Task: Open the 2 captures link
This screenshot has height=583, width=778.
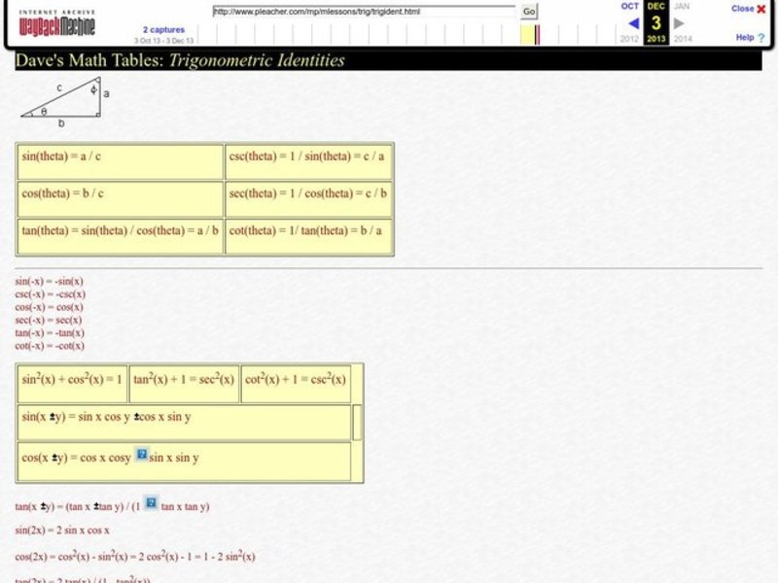Action: tap(163, 30)
